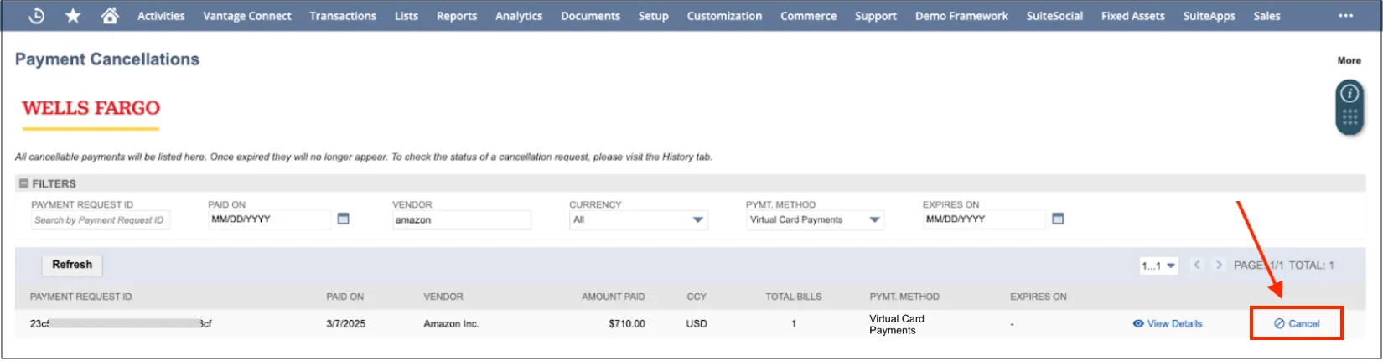Open the Pymt. Method dropdown

pos(815,219)
